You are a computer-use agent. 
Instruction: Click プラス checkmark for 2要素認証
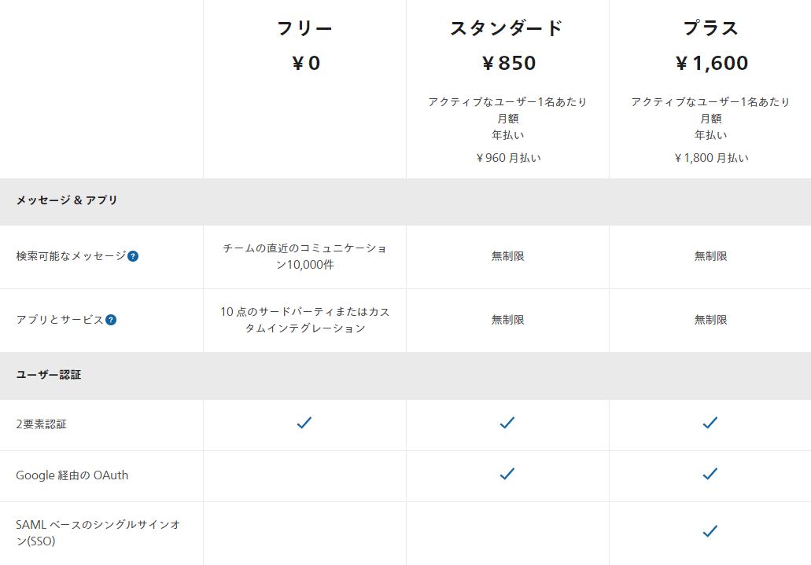point(710,423)
